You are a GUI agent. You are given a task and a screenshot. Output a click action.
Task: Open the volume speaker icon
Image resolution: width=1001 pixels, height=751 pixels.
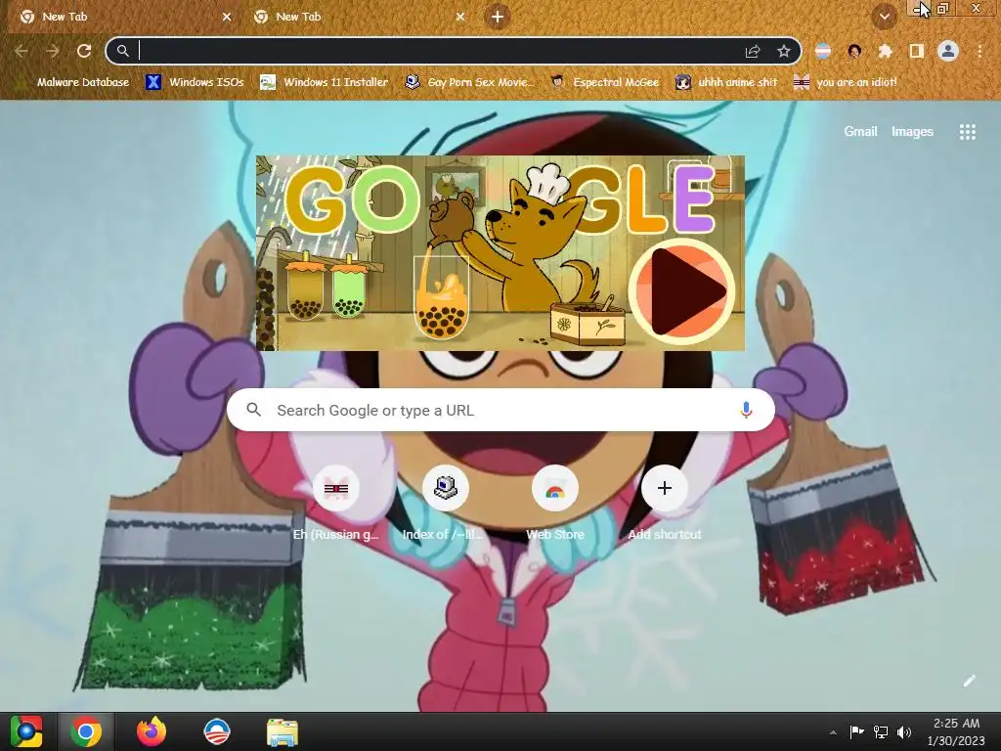click(904, 731)
